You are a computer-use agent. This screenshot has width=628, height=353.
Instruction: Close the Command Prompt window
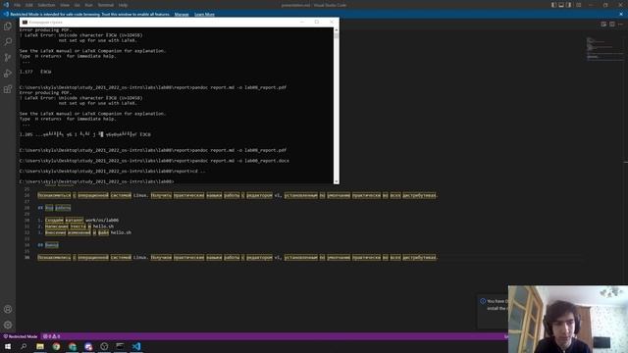pos(332,22)
